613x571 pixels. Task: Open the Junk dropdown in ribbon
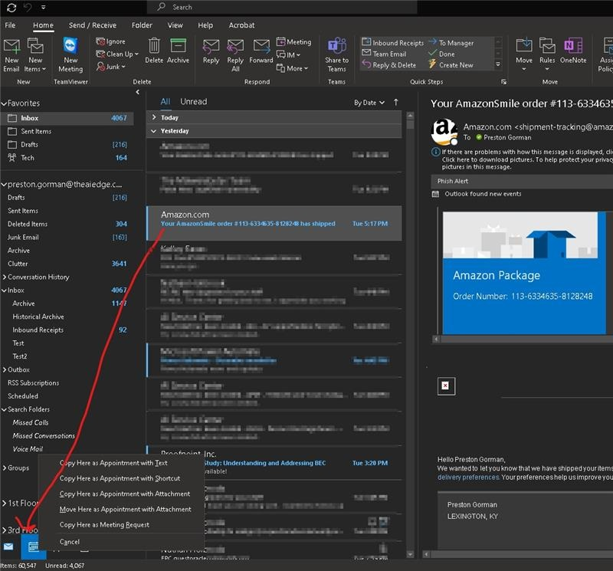[117, 67]
